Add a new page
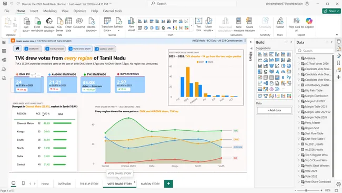 pos(168,184)
